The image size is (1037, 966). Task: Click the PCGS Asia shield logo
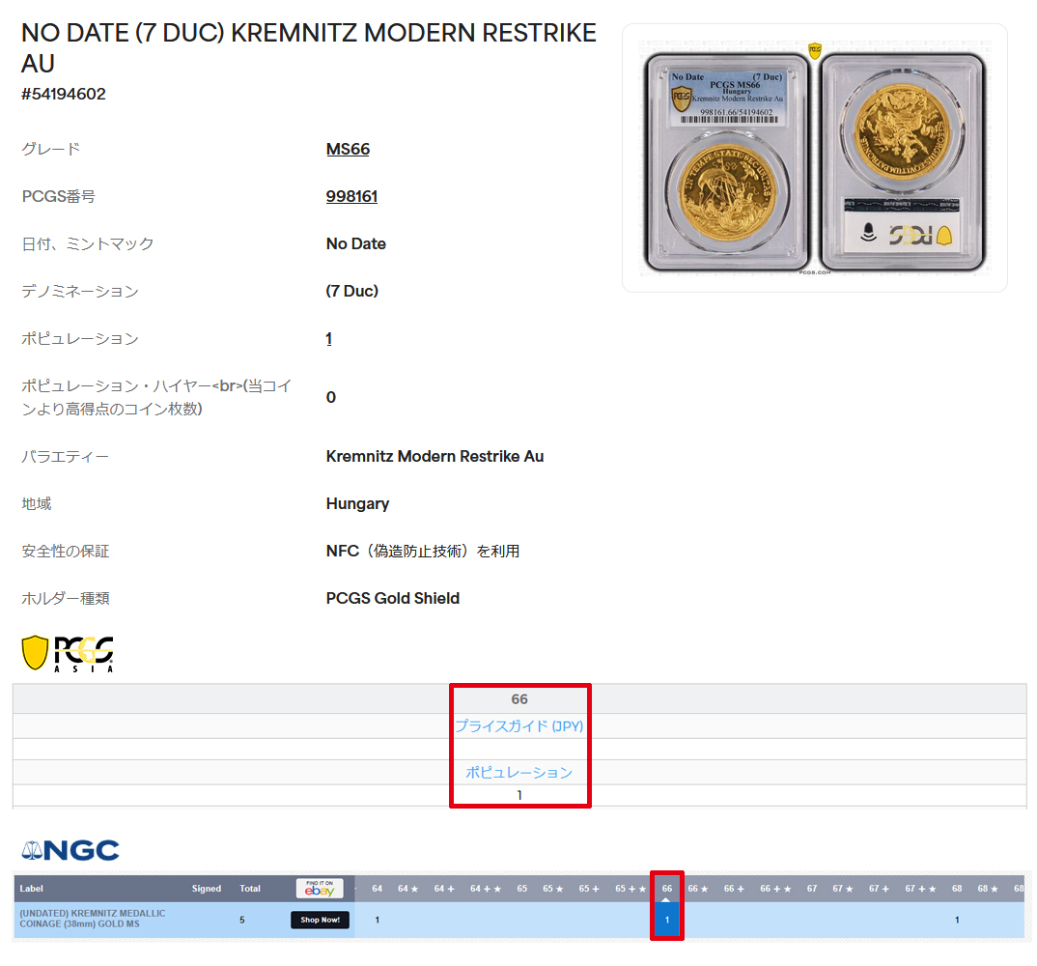[68, 654]
